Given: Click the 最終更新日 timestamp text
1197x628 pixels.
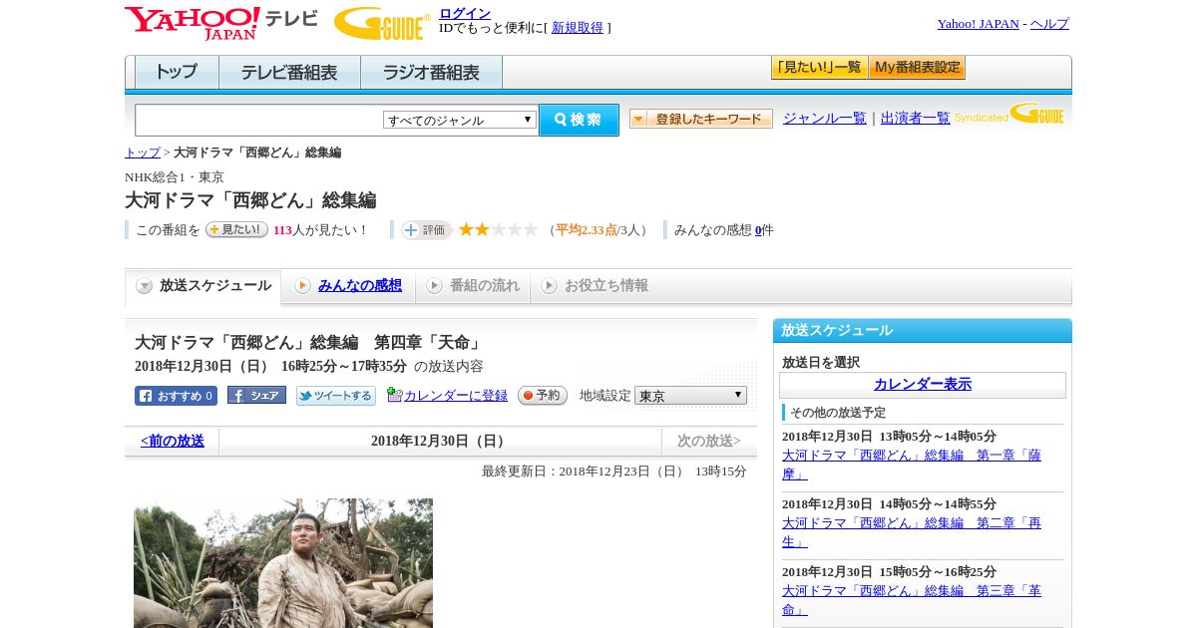Looking at the screenshot, I should coord(614,471).
